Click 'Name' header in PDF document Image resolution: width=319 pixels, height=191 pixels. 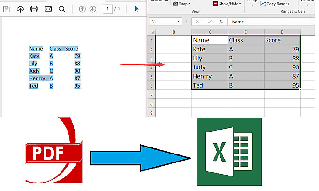click(36, 49)
